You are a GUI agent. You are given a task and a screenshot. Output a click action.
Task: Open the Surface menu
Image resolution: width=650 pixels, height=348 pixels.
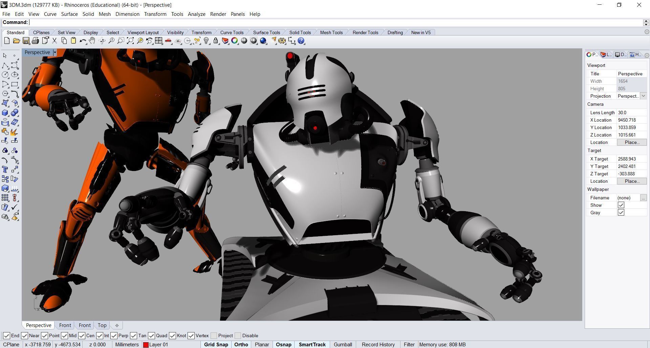click(69, 14)
